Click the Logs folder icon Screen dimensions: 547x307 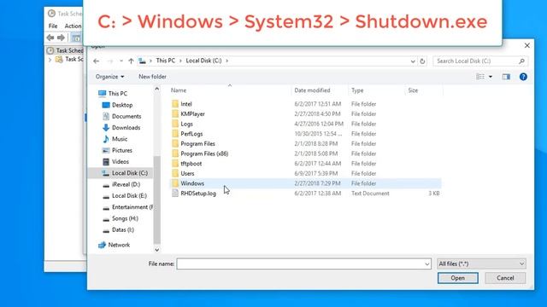coord(175,124)
